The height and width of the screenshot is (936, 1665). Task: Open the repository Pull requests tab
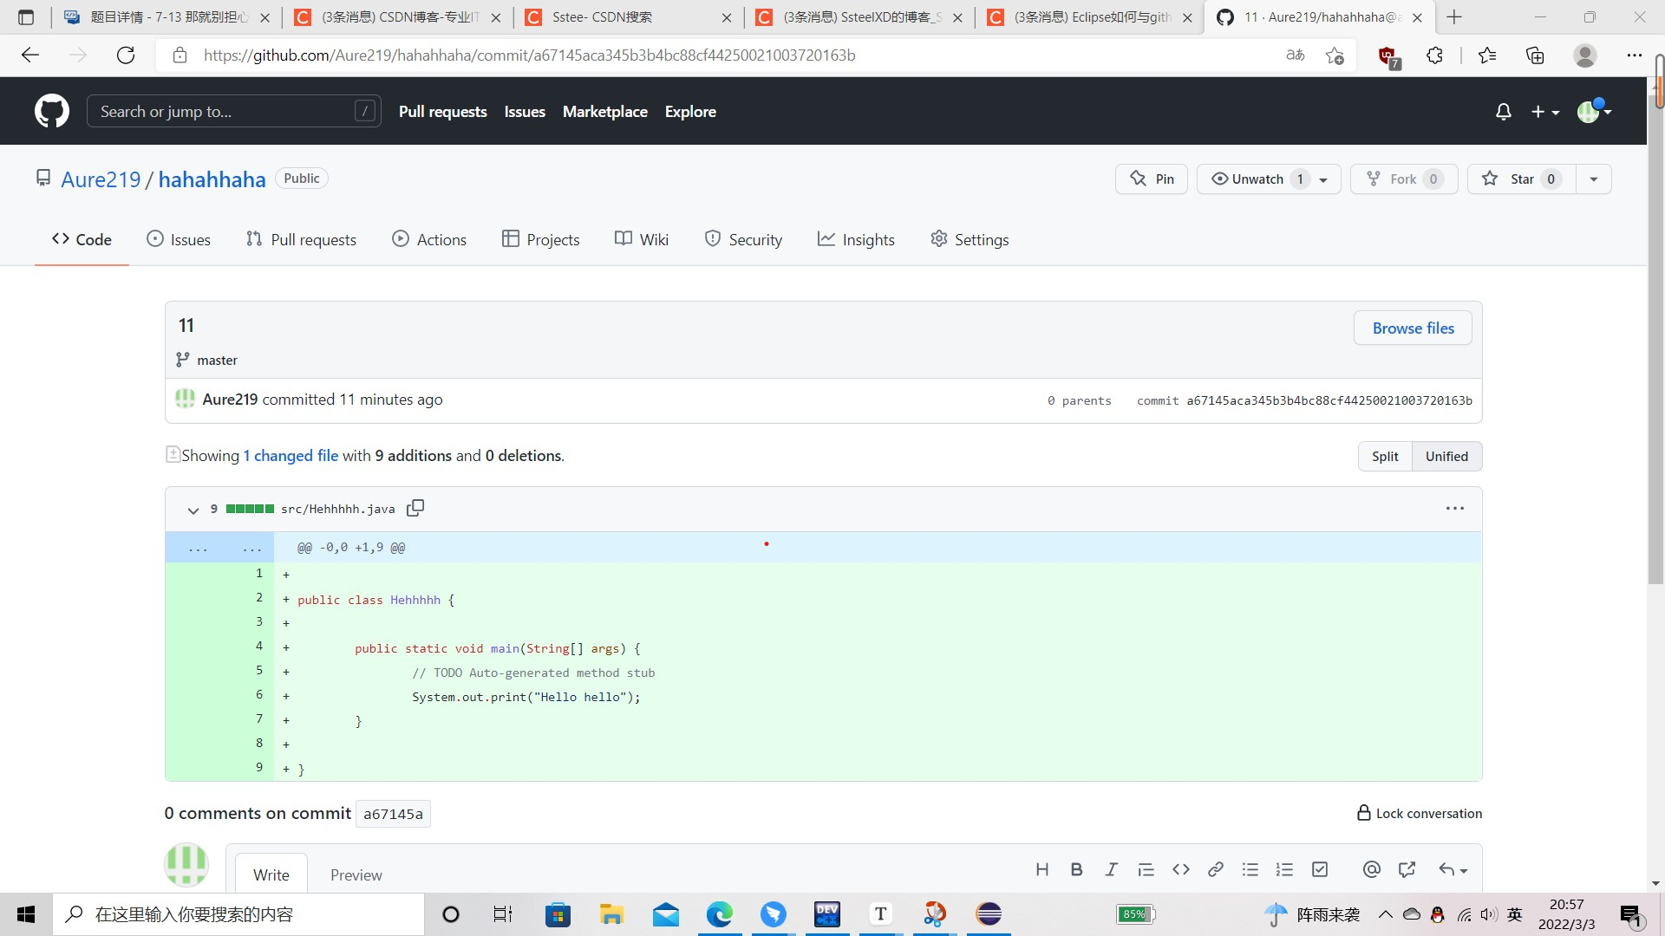[301, 239]
